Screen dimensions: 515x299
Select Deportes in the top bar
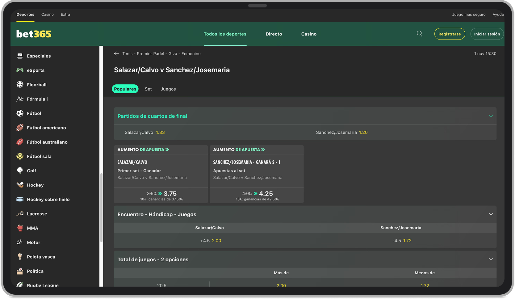tap(25, 15)
